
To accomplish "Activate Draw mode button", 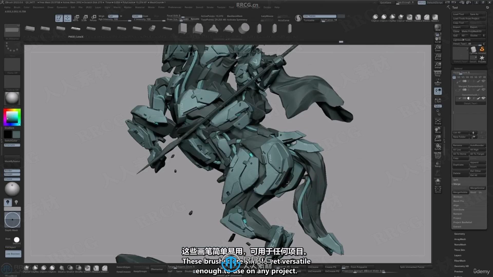I will click(67, 18).
